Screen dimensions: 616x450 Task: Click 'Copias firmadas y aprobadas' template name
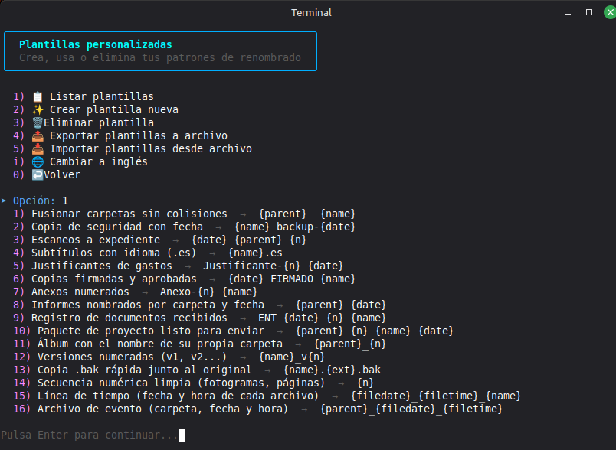coord(114,279)
